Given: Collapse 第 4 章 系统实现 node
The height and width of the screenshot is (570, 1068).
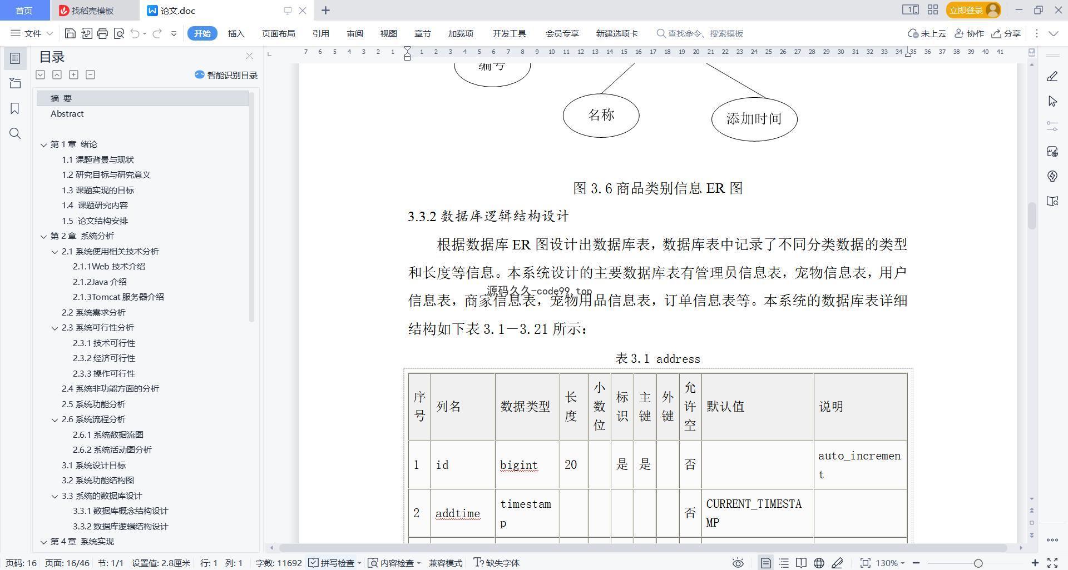Looking at the screenshot, I should [x=43, y=542].
